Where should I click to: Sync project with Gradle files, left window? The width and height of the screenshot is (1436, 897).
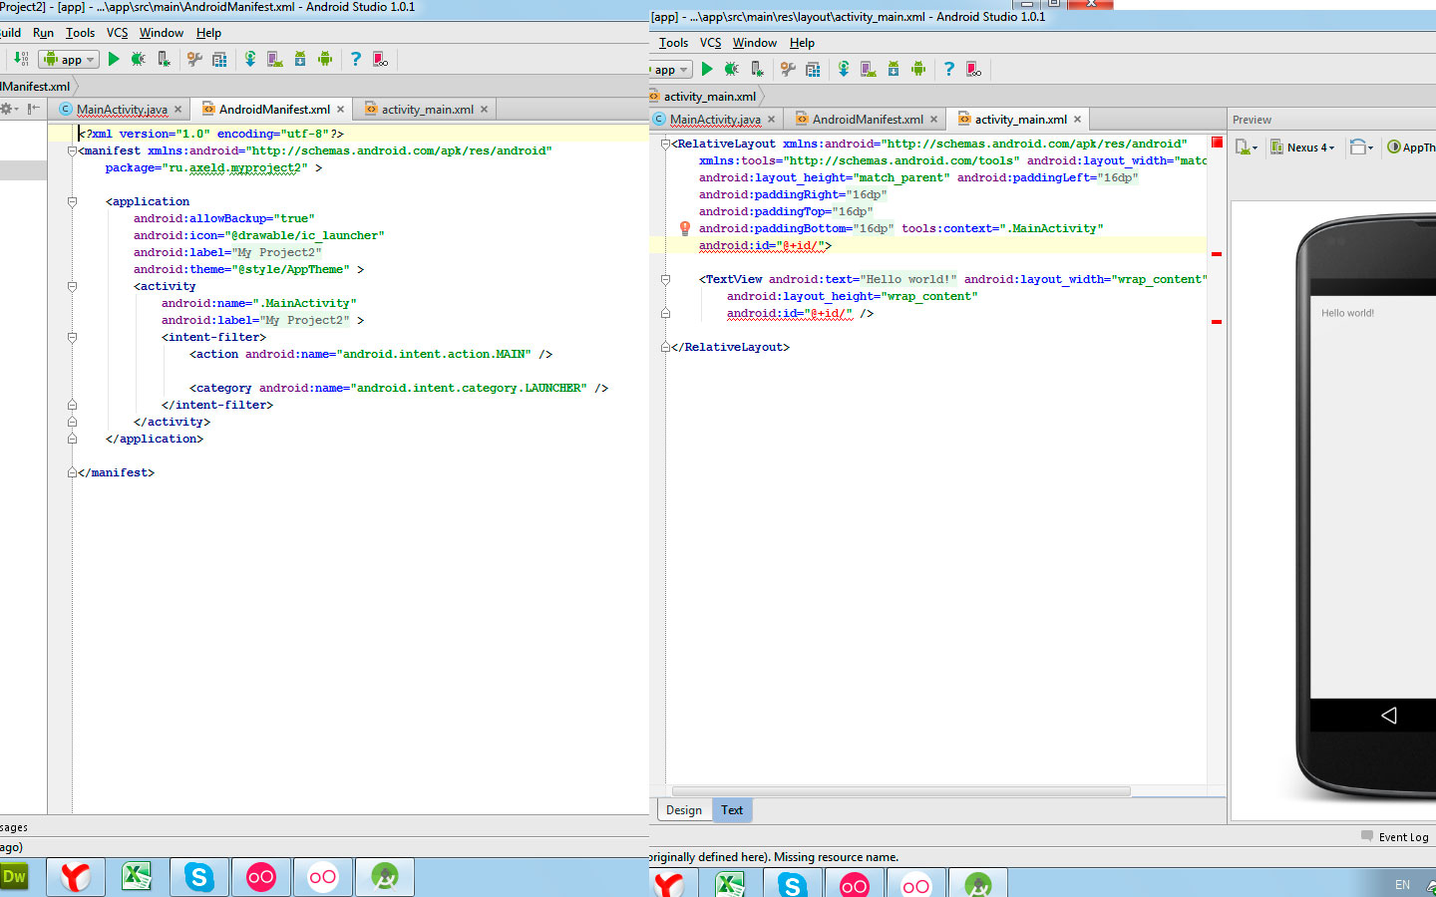pos(250,60)
